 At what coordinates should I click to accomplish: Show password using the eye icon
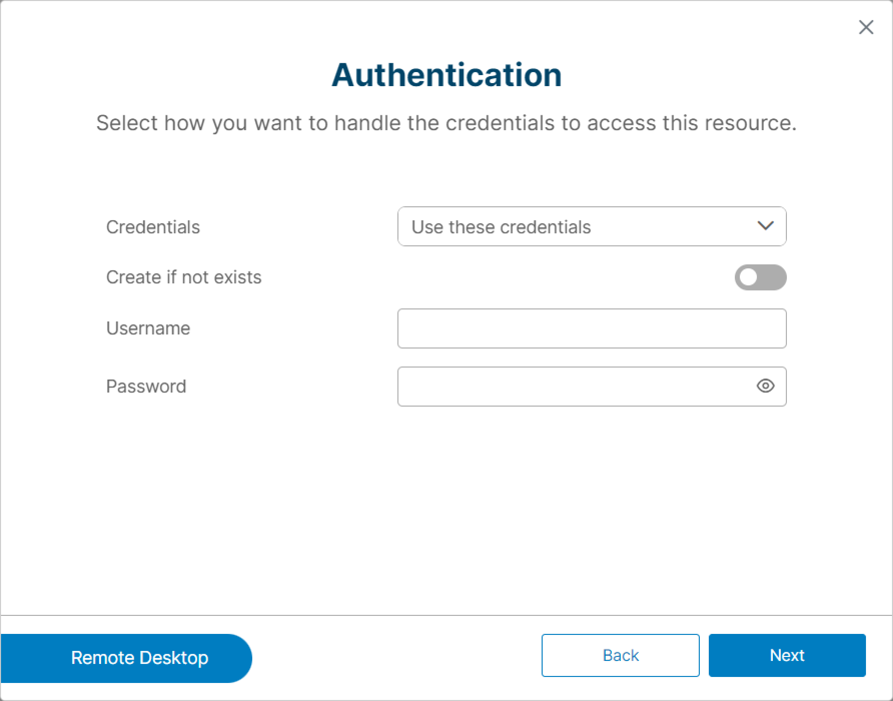tap(765, 386)
